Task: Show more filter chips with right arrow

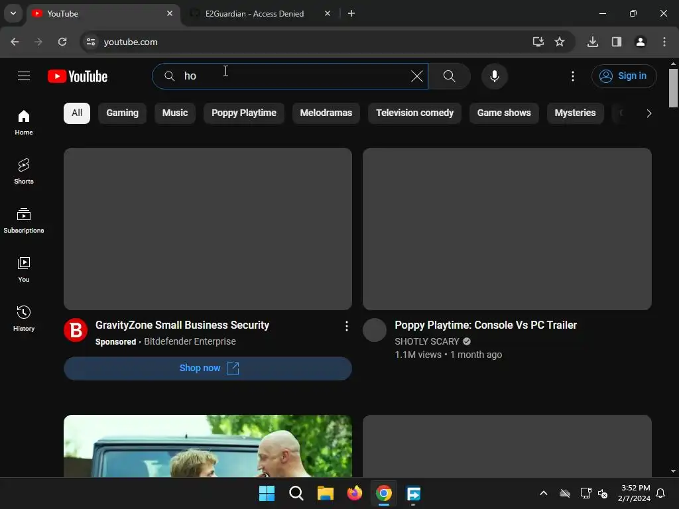Action: coord(648,113)
